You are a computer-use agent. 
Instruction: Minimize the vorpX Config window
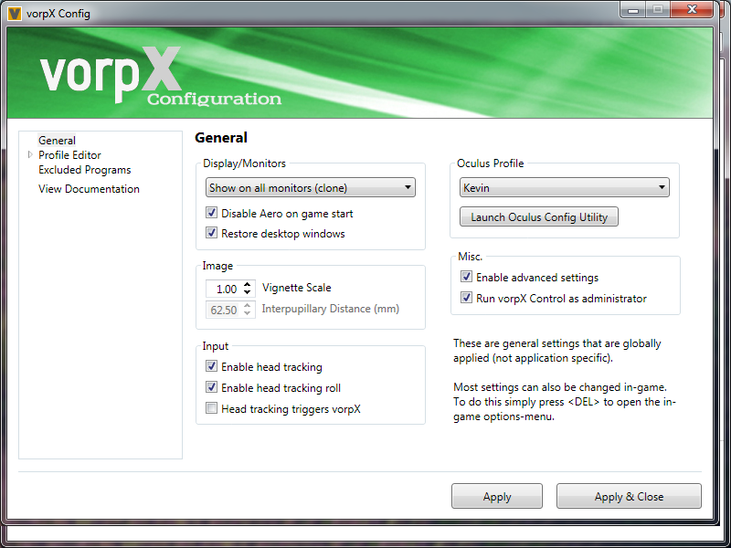[633, 10]
